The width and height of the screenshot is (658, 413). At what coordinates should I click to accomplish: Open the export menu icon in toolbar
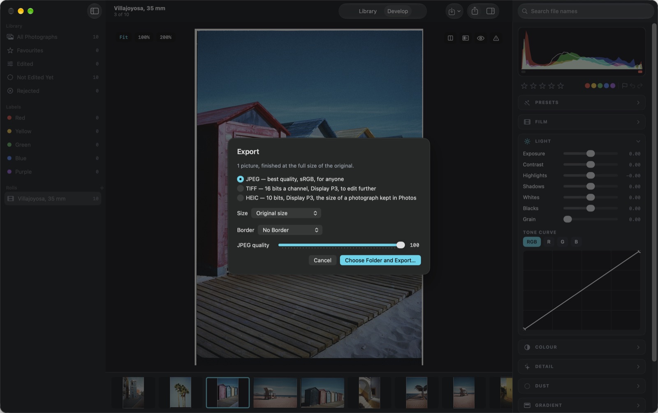454,11
